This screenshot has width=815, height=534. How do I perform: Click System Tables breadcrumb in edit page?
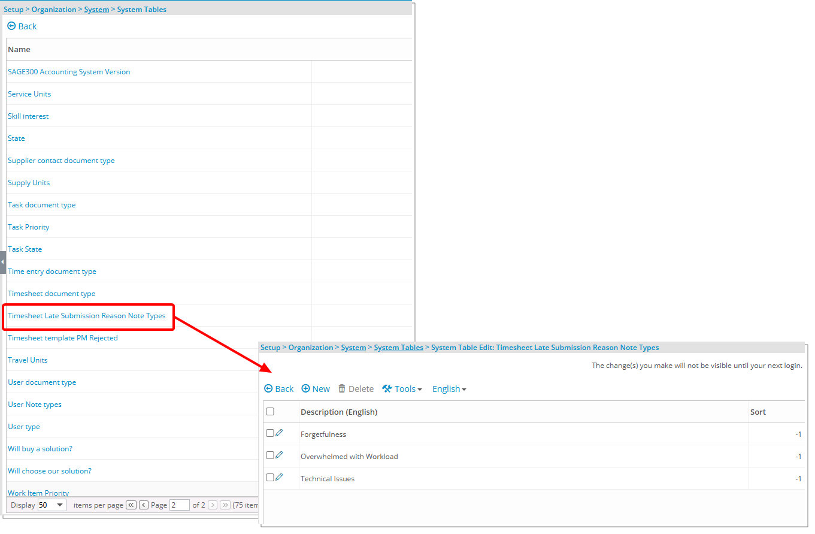398,348
